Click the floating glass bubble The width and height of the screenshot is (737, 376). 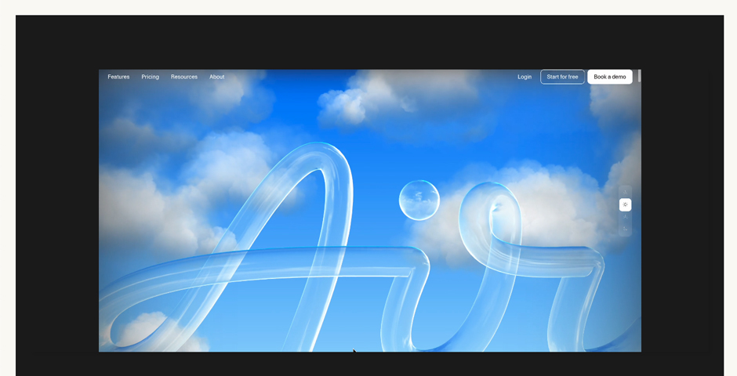point(419,200)
